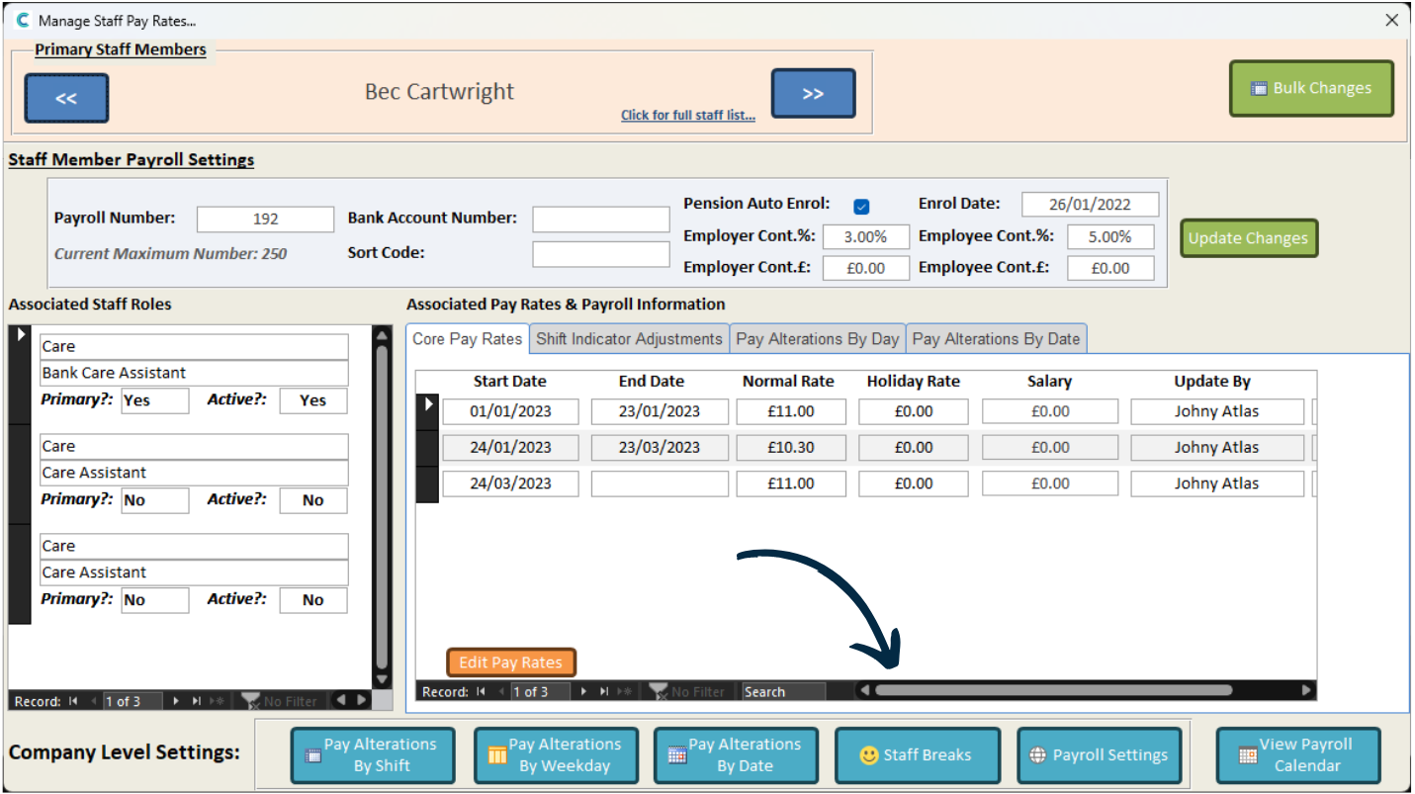1415x794 pixels.
Task: Toggle Pension Auto Enrol checkbox
Action: click(x=861, y=207)
